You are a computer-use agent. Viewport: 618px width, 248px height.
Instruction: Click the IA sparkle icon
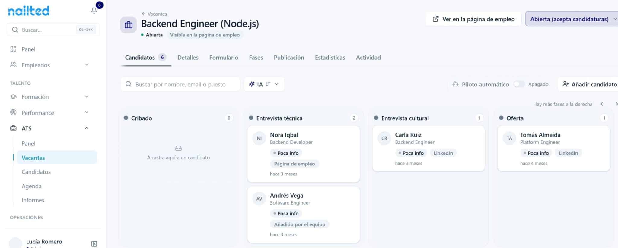tap(252, 84)
